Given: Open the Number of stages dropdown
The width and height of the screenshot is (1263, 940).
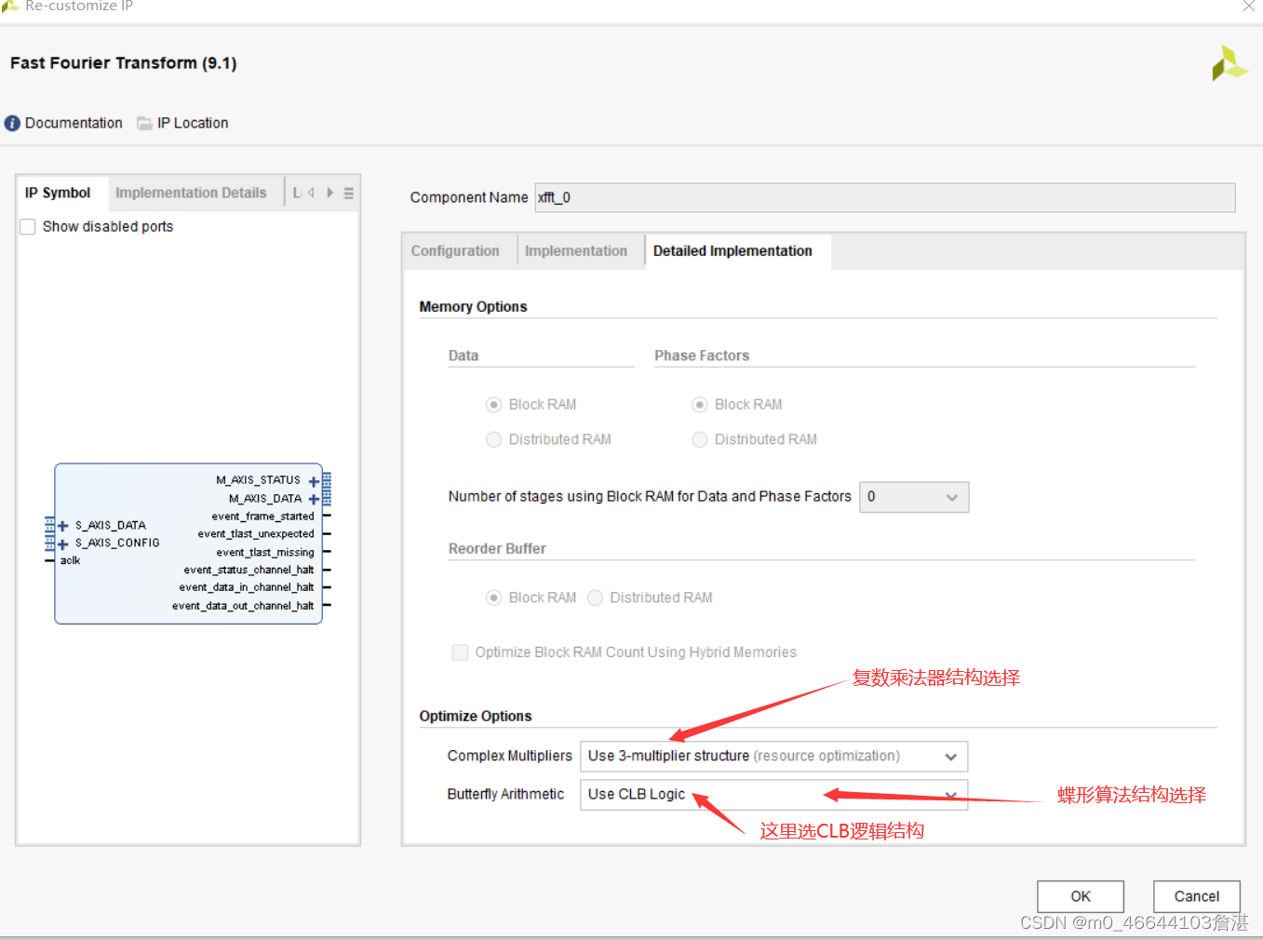Looking at the screenshot, I should tap(914, 497).
